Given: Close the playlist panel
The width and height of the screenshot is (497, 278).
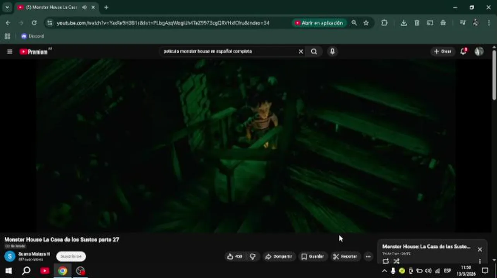Looking at the screenshot, I should click(x=480, y=249).
